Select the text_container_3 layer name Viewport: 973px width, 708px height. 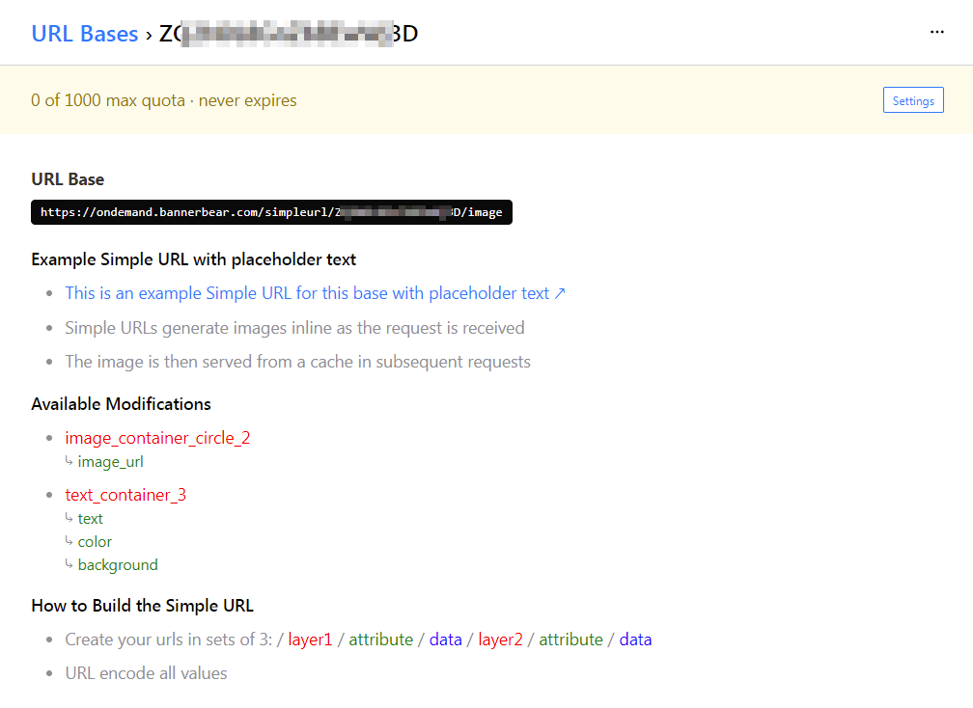125,495
